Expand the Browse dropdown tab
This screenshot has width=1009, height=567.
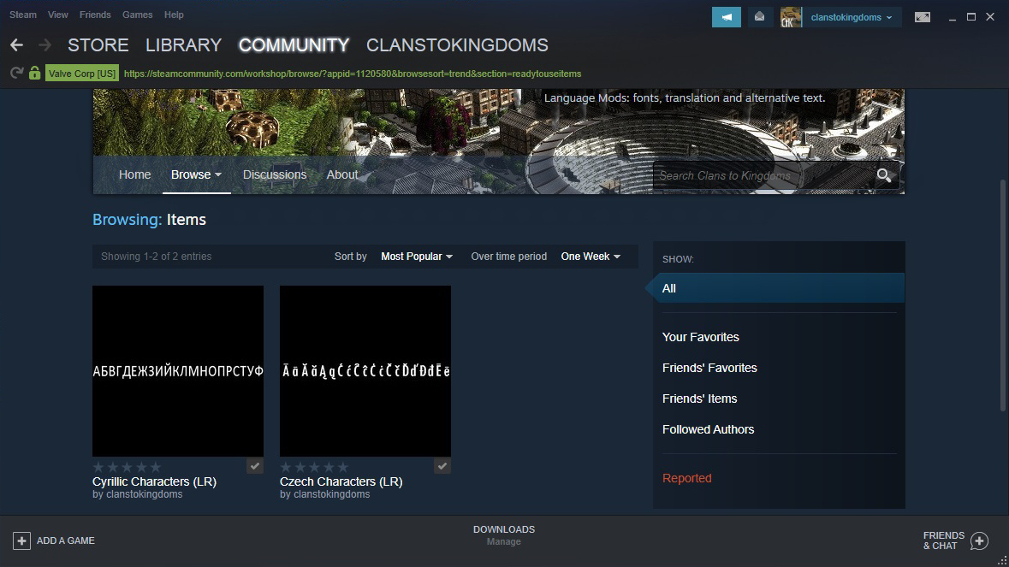point(196,174)
